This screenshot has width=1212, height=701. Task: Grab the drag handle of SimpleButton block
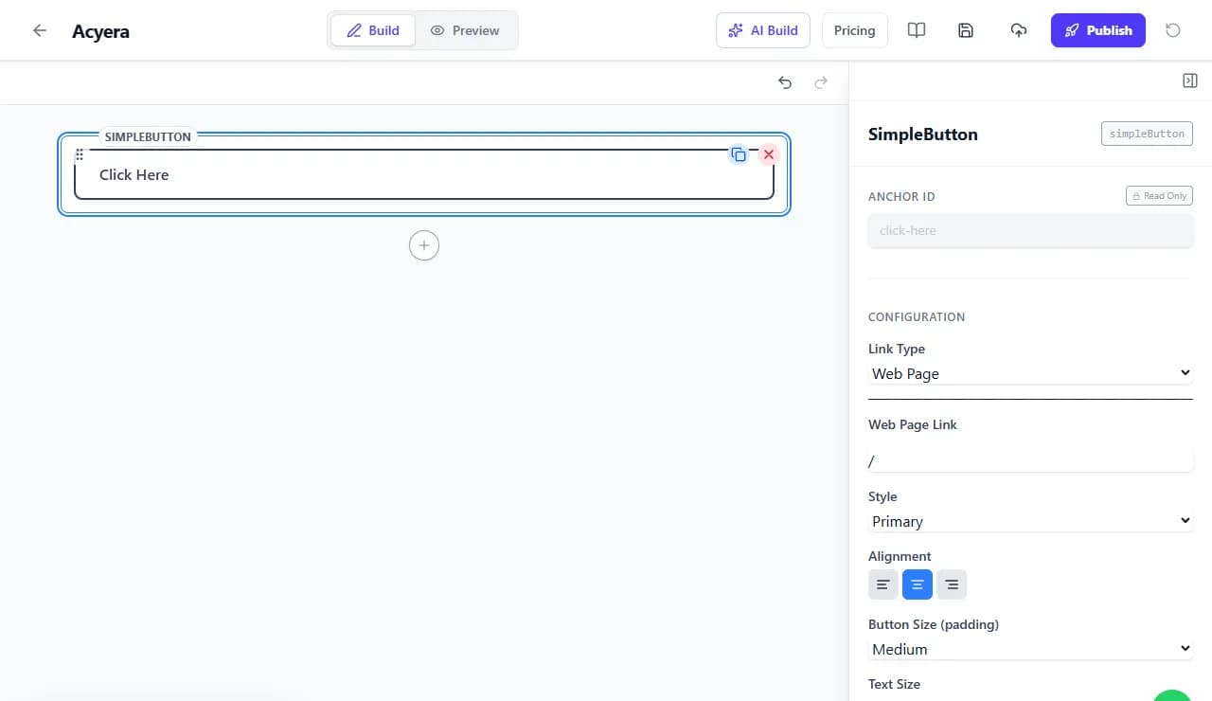(80, 154)
